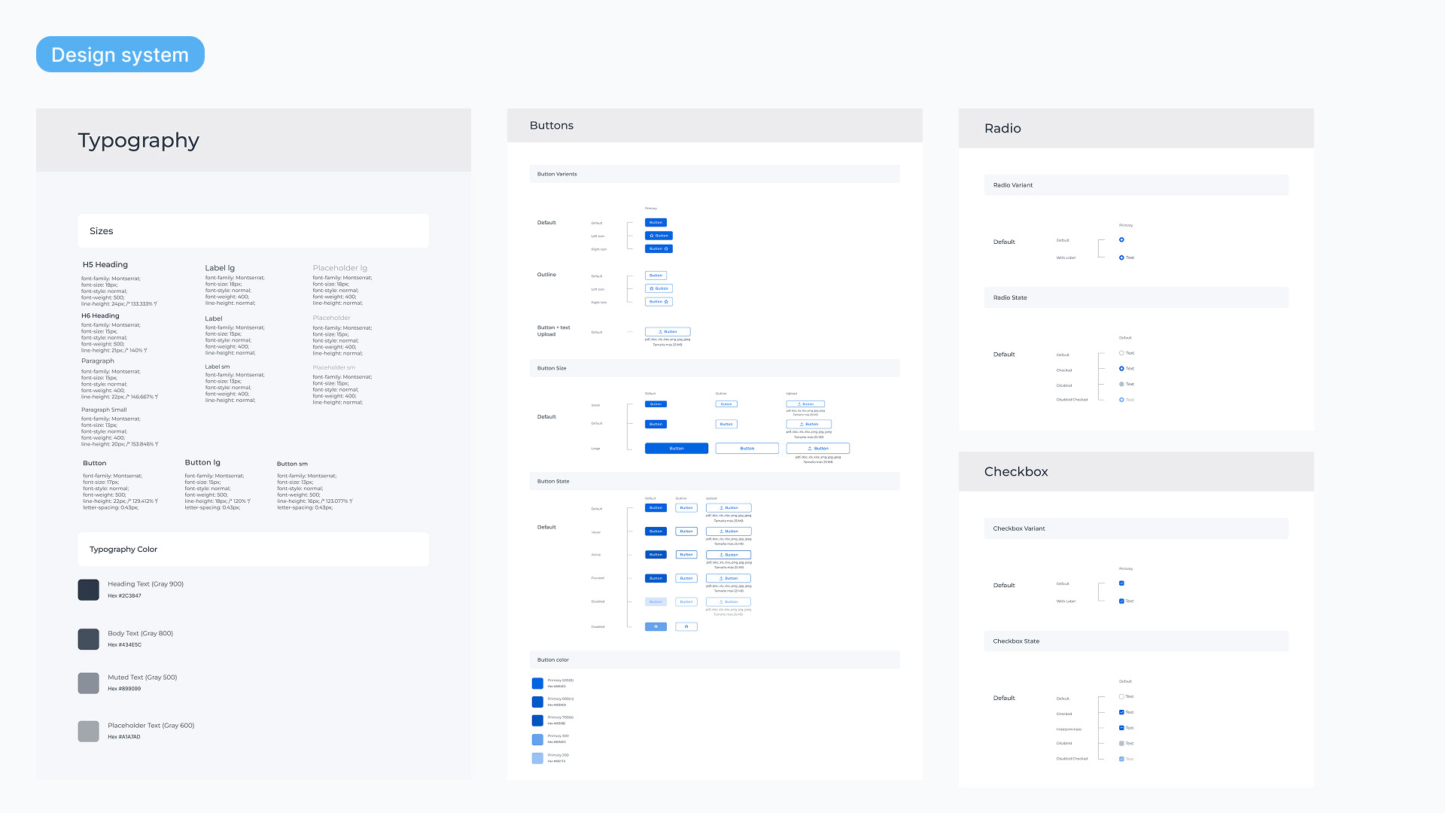The height and width of the screenshot is (813, 1445).
Task: Pick the Heading Text Gray 900 swatch
Action: click(x=89, y=589)
